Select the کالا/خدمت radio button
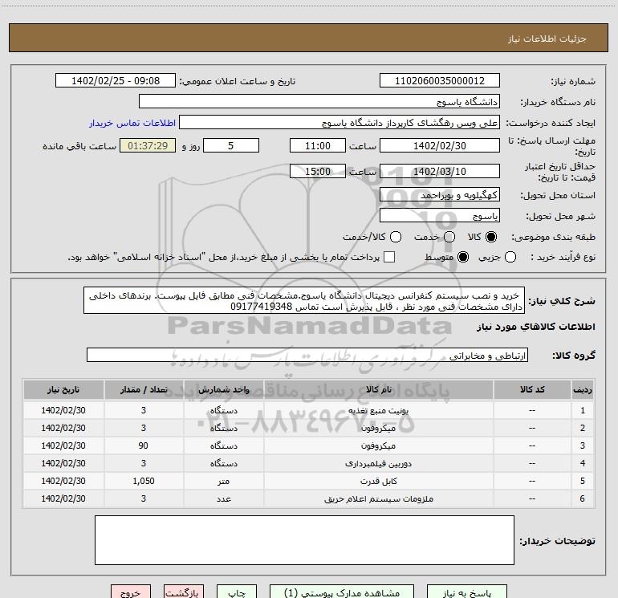Image resolution: width=618 pixels, height=598 pixels. tap(396, 237)
